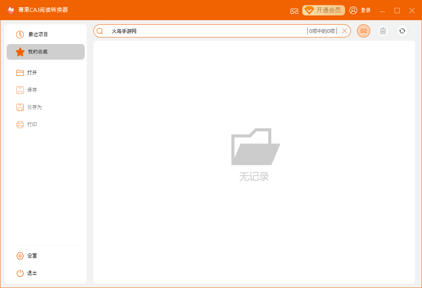
Task: Click the search magnifier icon
Action: tap(100, 31)
